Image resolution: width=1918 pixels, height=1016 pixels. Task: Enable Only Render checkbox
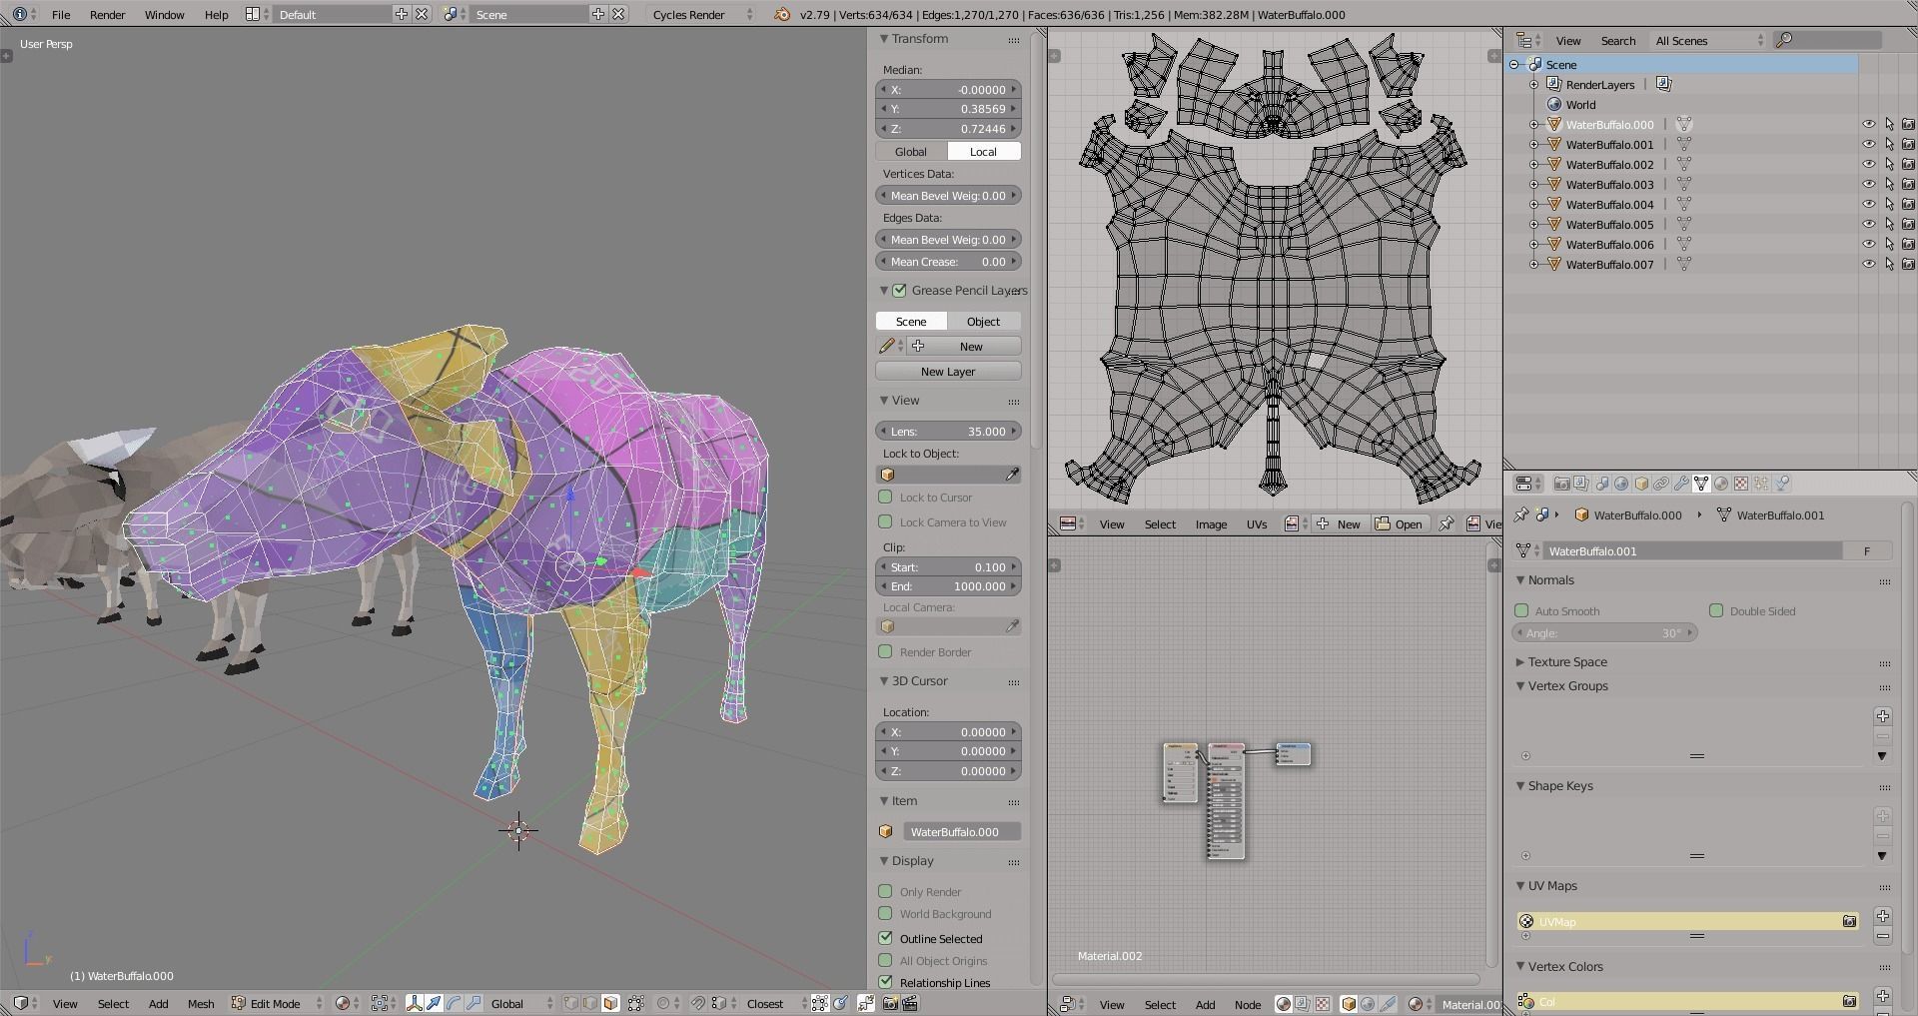click(885, 891)
